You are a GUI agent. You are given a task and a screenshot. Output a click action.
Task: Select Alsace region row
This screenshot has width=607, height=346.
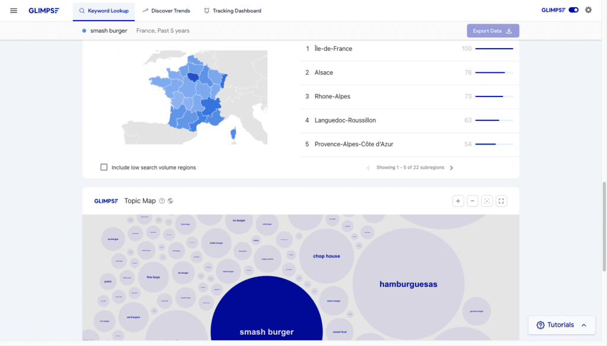tap(410, 73)
